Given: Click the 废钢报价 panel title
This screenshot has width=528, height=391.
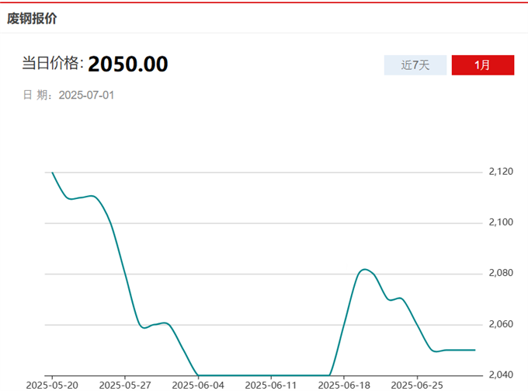Looking at the screenshot, I should (32, 18).
